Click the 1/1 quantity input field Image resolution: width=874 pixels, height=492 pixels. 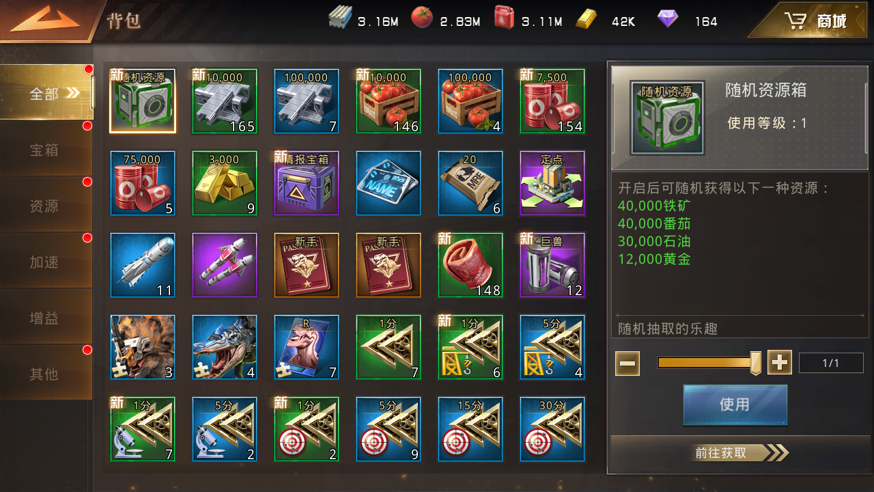click(831, 363)
